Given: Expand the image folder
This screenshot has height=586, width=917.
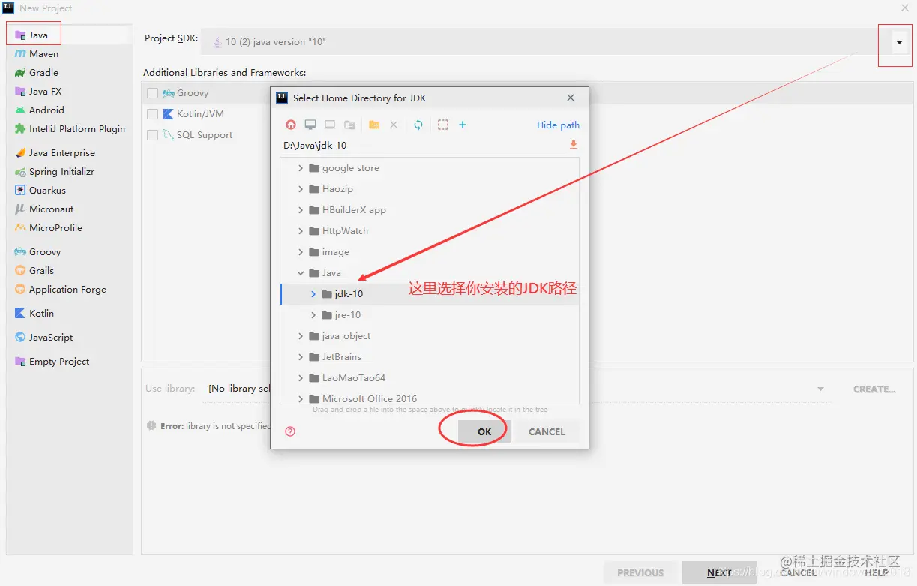Looking at the screenshot, I should (301, 252).
